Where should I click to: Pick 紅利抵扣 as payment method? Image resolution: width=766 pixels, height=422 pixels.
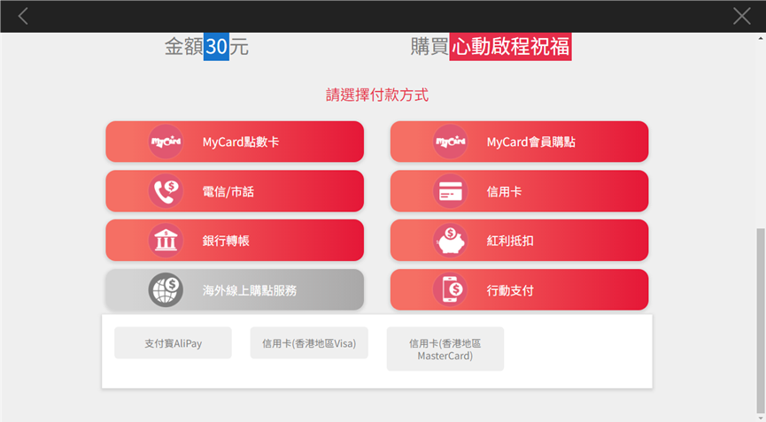click(x=519, y=241)
